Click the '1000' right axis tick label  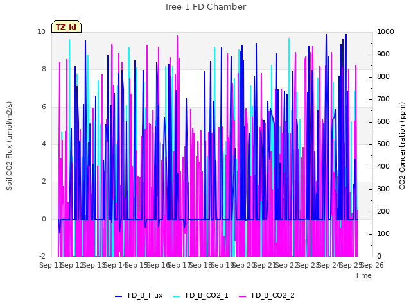click(x=385, y=31)
